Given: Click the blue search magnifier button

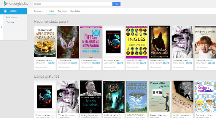Looking at the screenshot, I should (x=116, y=4).
